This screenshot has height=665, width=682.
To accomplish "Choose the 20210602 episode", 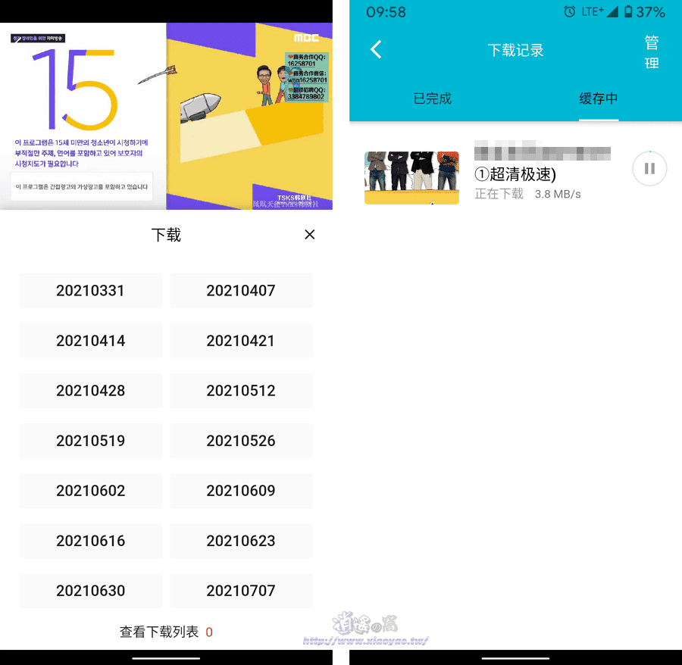I will (x=90, y=491).
